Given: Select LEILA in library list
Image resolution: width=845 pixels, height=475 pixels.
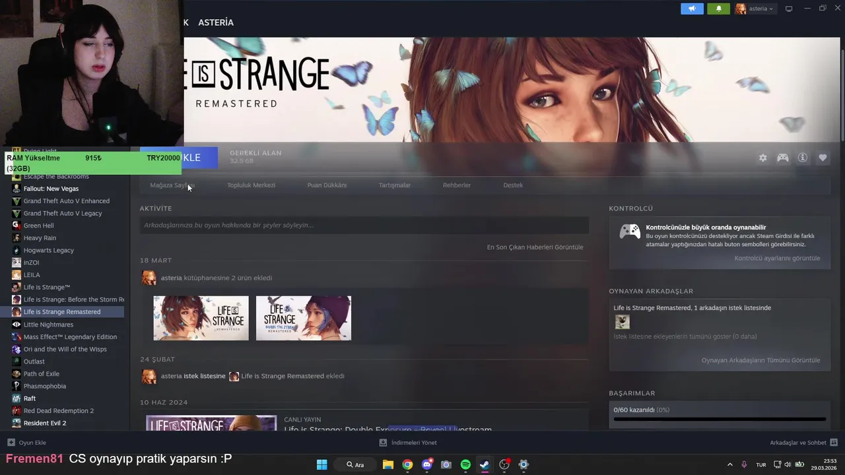Looking at the screenshot, I should point(32,275).
